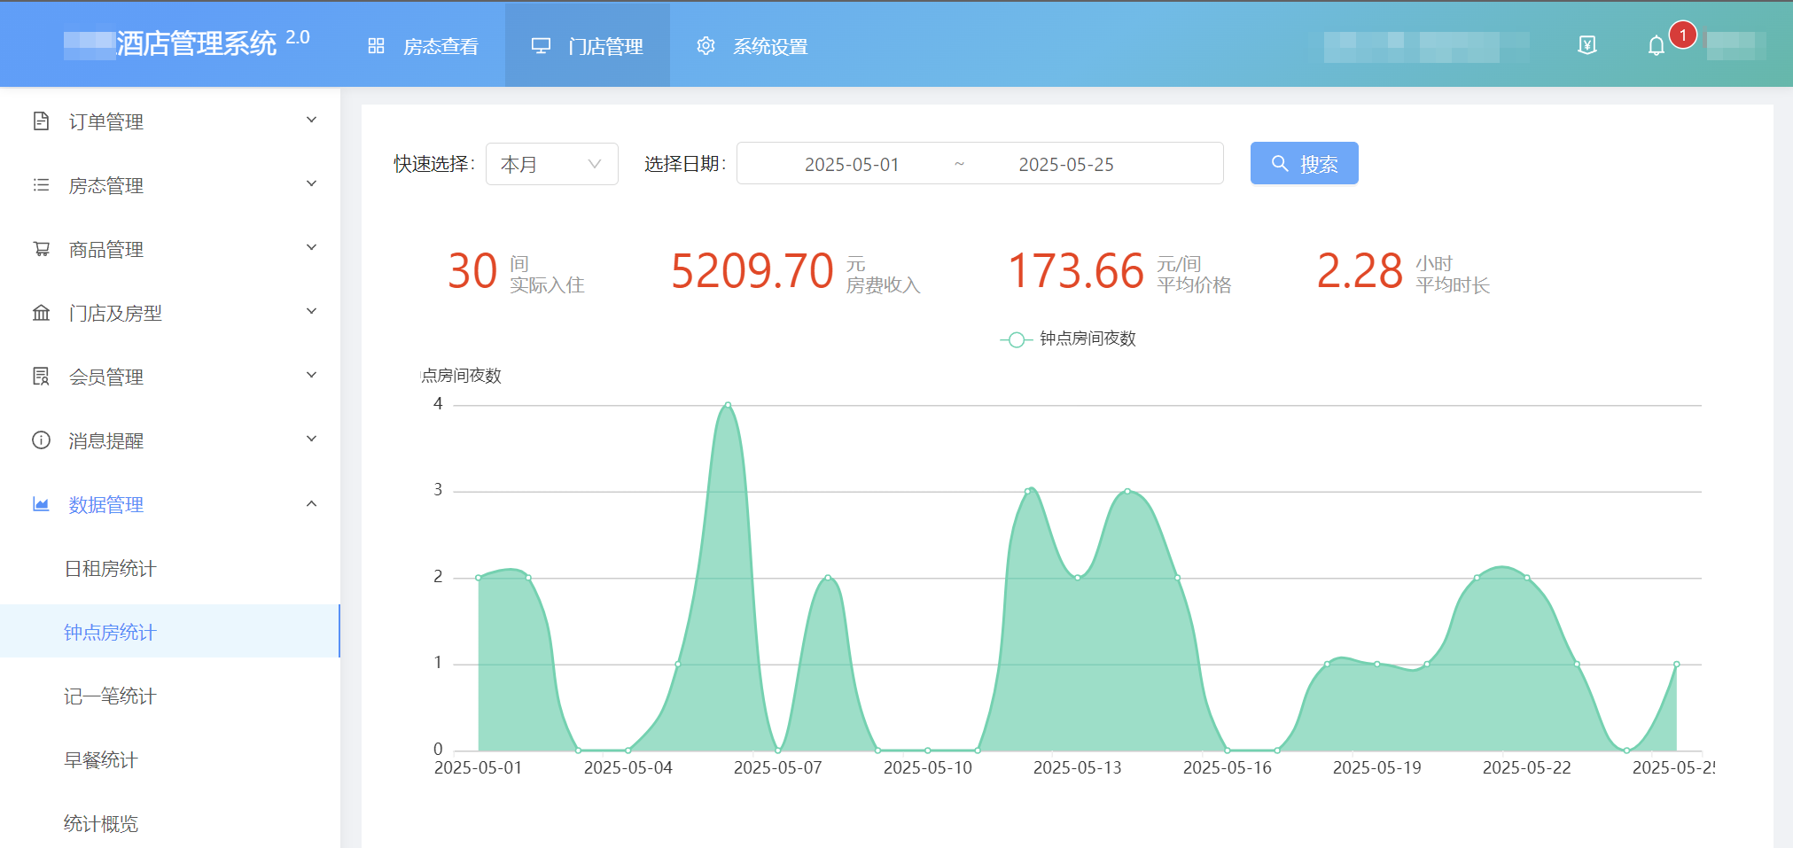The image size is (1793, 848).
Task: Expand the 订单管理 menu chevron
Action: (x=311, y=121)
